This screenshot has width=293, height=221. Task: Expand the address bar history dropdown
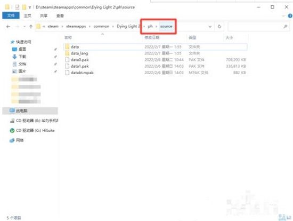(x=210, y=27)
